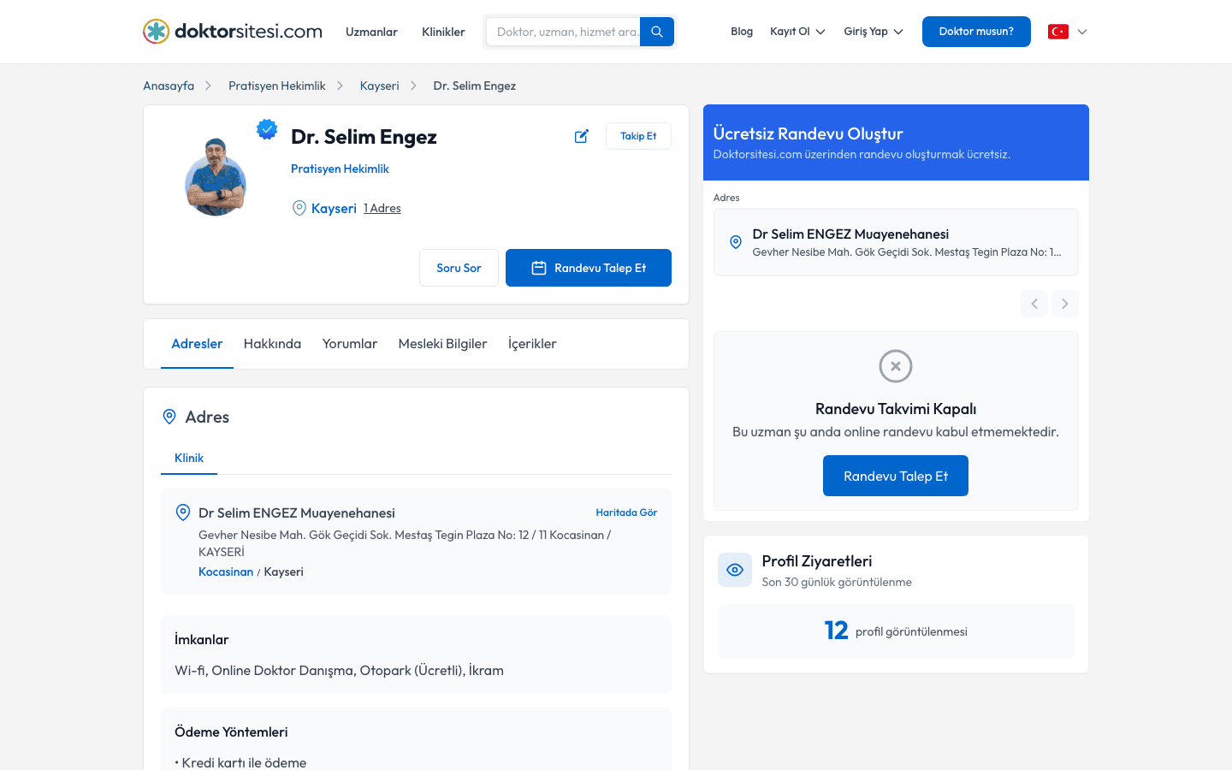
Task: Click the Takip Et button
Action: point(638,136)
